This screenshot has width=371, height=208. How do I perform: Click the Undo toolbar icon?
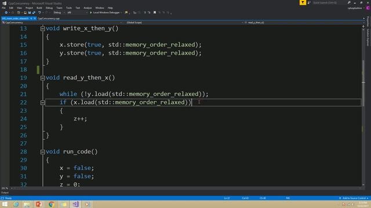(x=39, y=13)
